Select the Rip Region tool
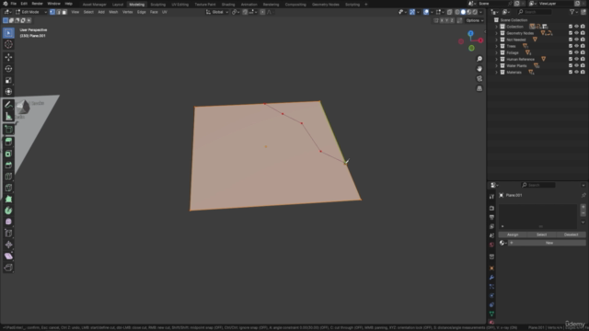589x331 pixels. pos(8,268)
